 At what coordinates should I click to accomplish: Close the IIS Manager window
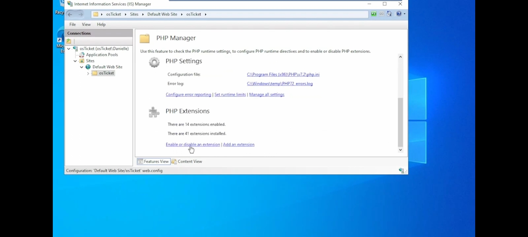400,4
